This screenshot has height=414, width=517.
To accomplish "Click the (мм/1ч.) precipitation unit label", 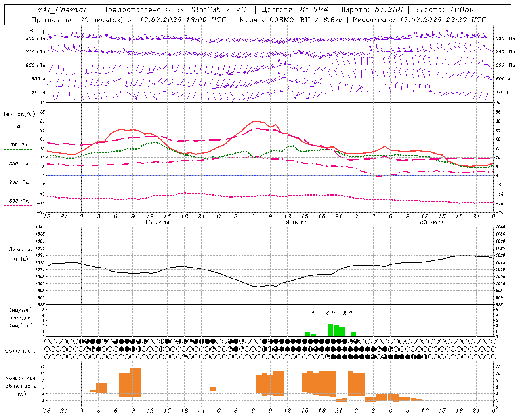I will [x=21, y=325].
